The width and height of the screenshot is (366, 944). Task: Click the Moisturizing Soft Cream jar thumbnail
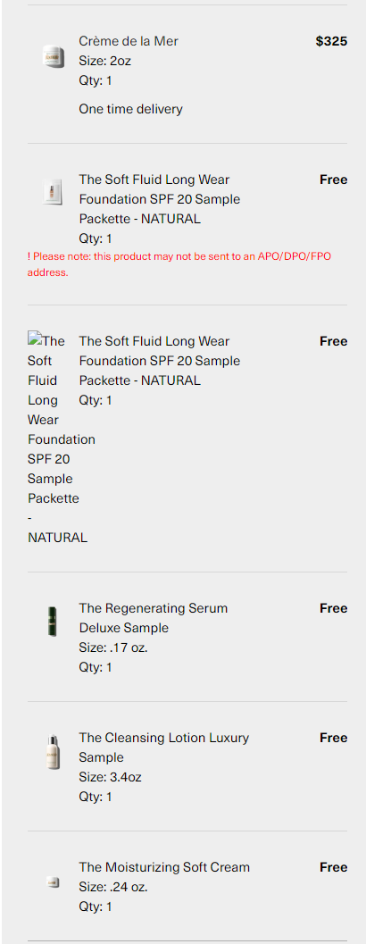[53, 882]
